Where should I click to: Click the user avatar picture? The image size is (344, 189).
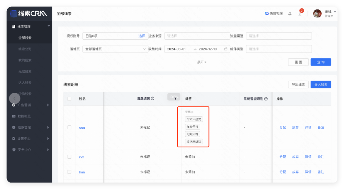(x=317, y=14)
